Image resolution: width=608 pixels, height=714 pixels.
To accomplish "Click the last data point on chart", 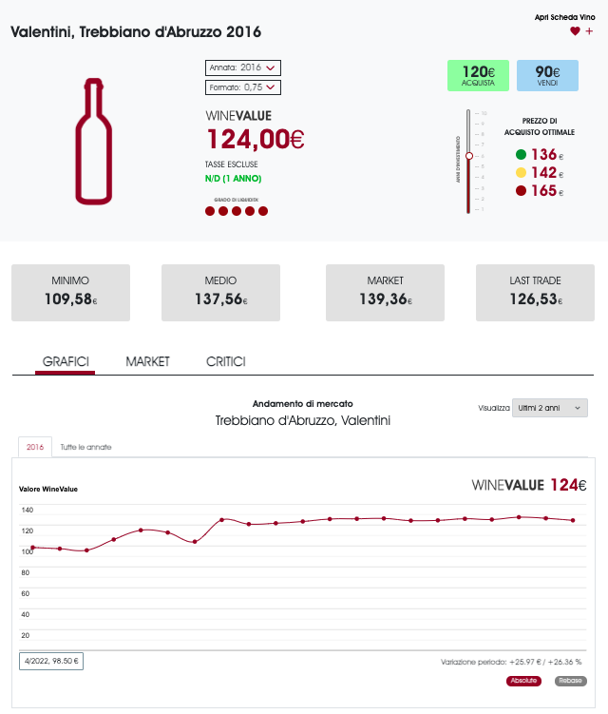I will click(x=573, y=520).
